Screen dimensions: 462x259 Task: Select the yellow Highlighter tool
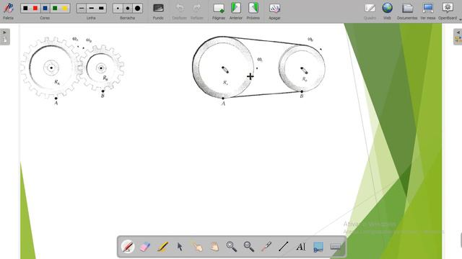tap(162, 247)
